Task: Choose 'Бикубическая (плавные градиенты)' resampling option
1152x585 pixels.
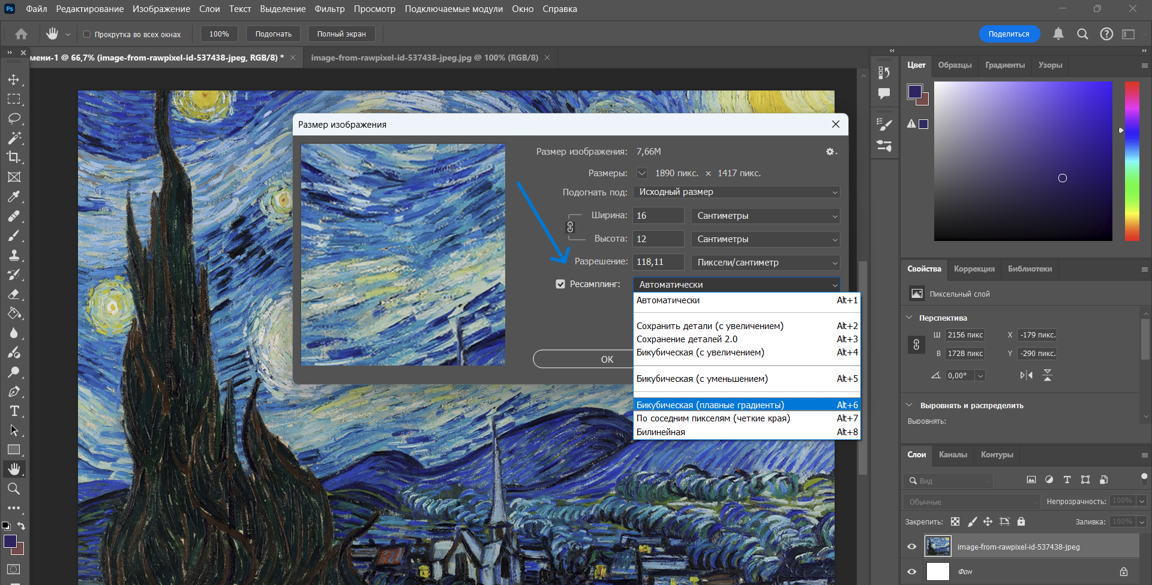Action: coord(747,405)
